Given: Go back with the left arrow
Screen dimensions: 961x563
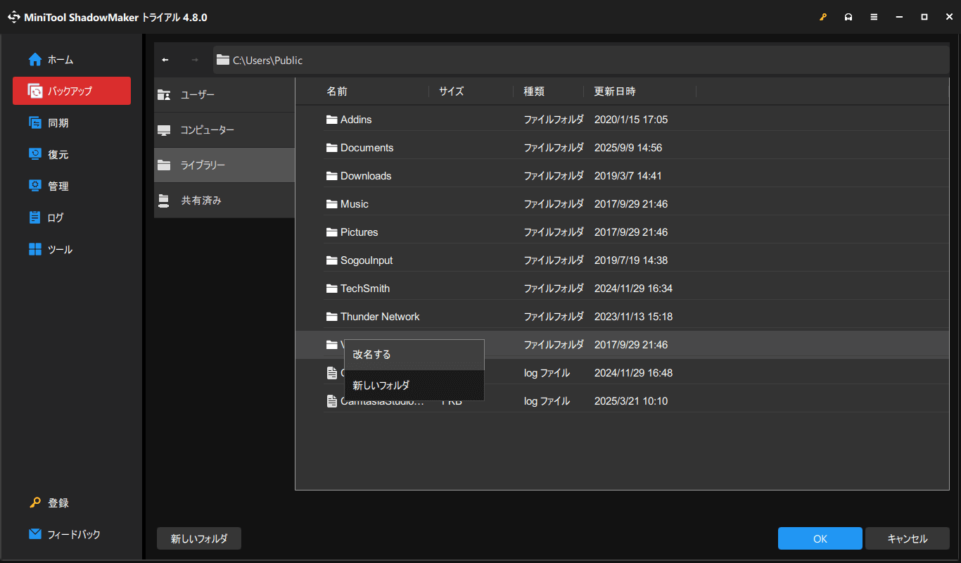Looking at the screenshot, I should click(165, 60).
